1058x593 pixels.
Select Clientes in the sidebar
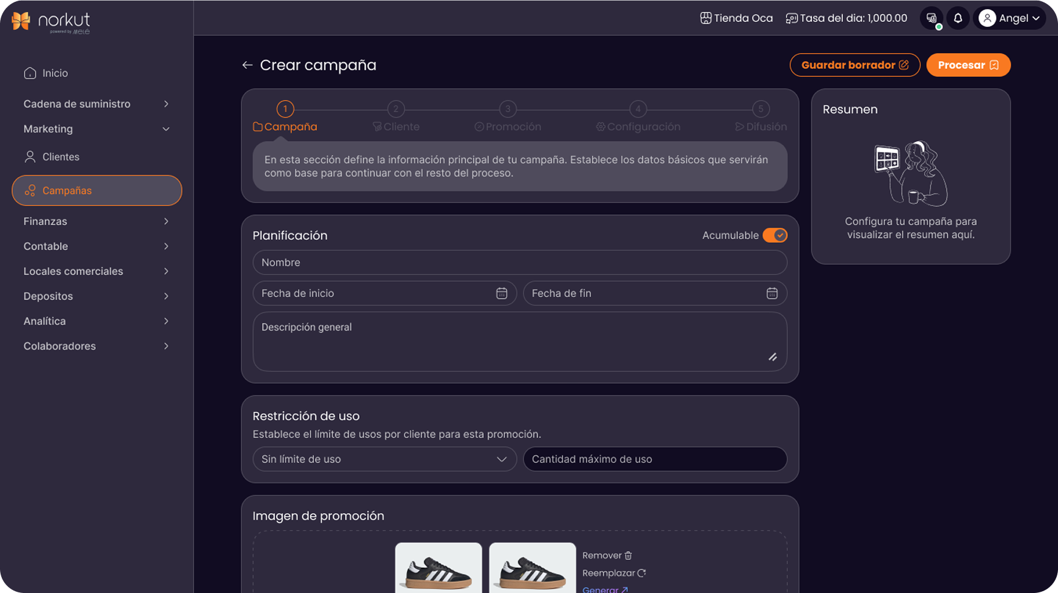click(x=61, y=157)
